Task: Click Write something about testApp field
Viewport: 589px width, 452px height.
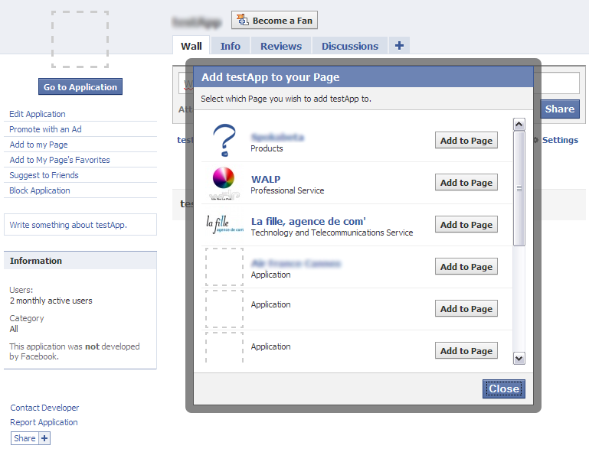Action: click(x=80, y=225)
